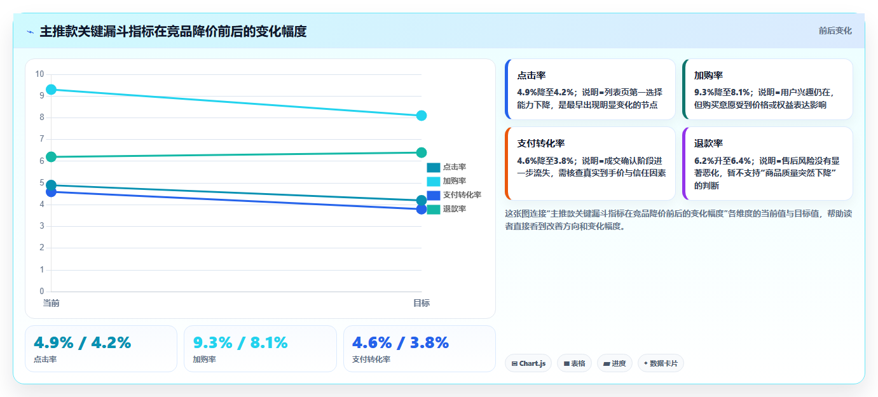The width and height of the screenshot is (878, 397).
Task: Select the 支付转化率 data point at 目标
Action: click(x=421, y=209)
